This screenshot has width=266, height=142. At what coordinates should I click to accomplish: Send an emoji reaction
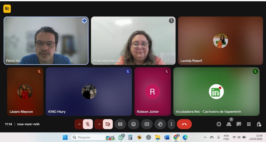[134, 124]
